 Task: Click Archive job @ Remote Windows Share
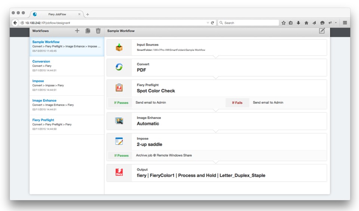coord(164,155)
